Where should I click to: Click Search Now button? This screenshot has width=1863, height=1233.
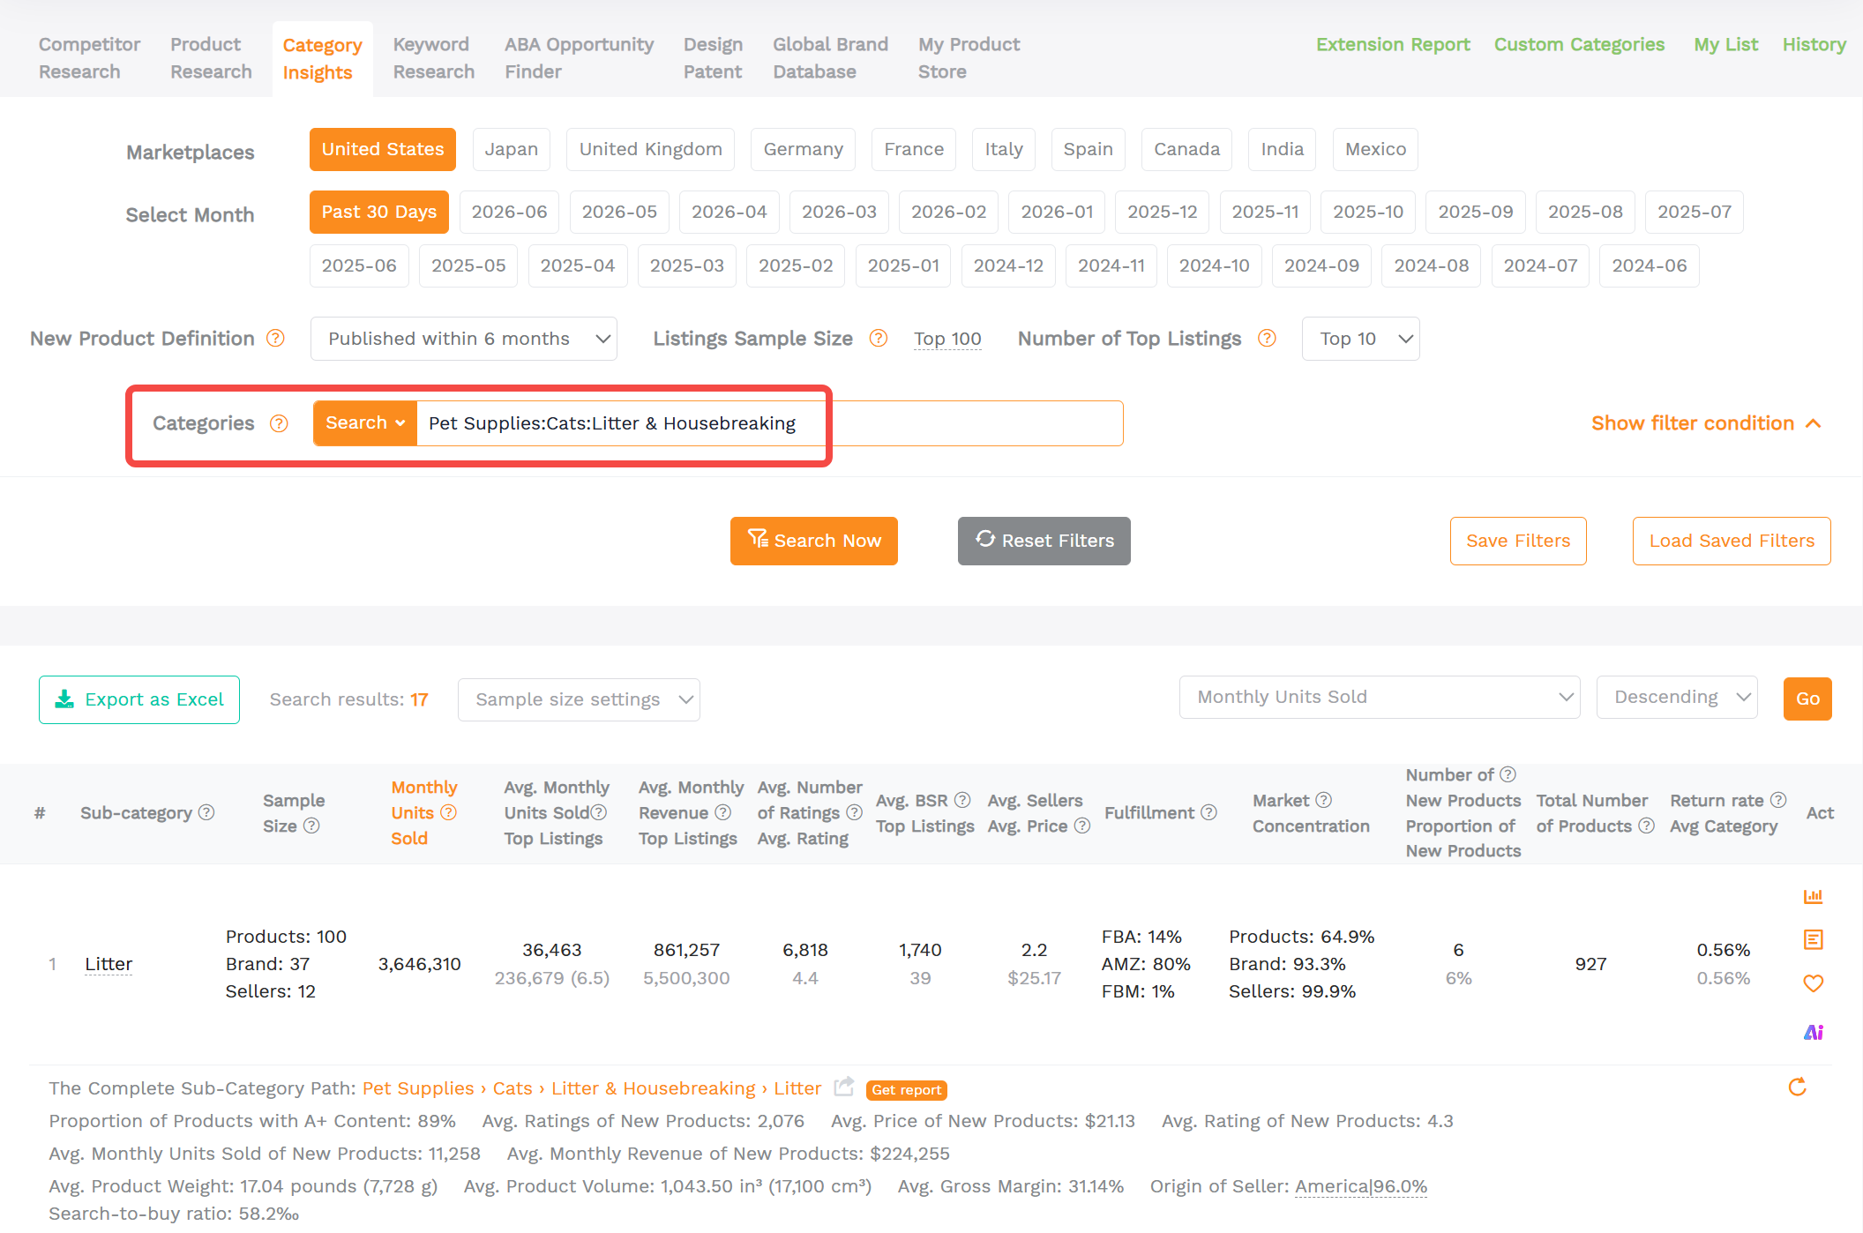[813, 541]
